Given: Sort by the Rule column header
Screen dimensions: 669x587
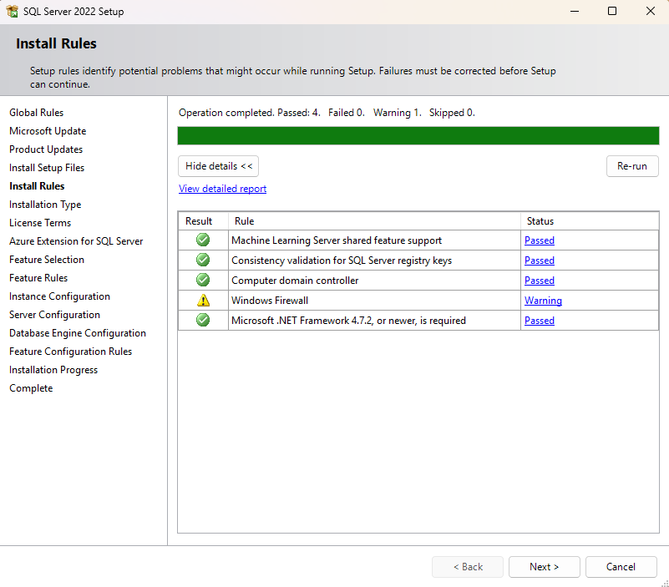Looking at the screenshot, I should coord(374,221).
